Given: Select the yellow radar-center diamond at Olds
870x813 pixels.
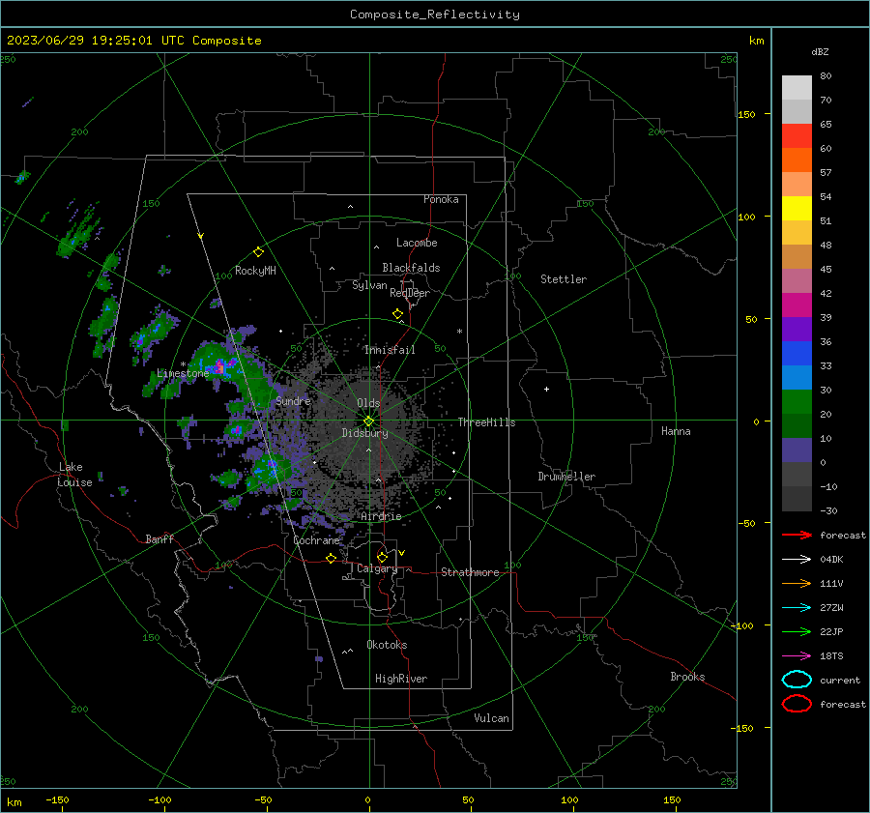Looking at the screenshot, I should pyautogui.click(x=368, y=421).
